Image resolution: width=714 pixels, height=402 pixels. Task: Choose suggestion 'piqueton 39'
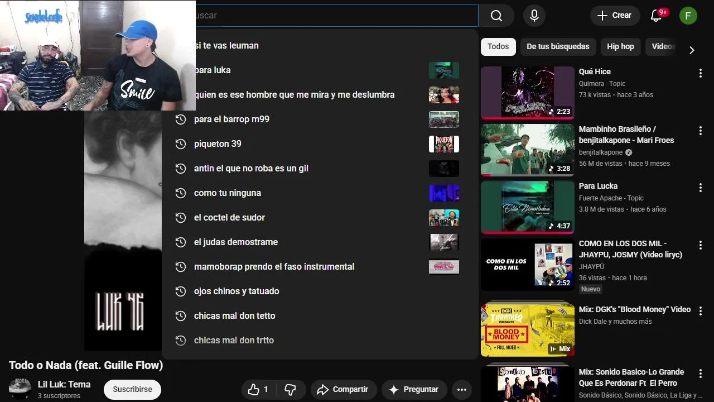tap(320, 144)
